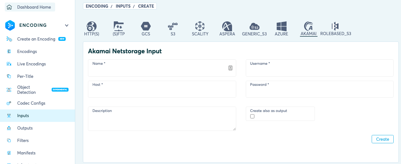Go to Outputs in the sidebar

click(25, 128)
